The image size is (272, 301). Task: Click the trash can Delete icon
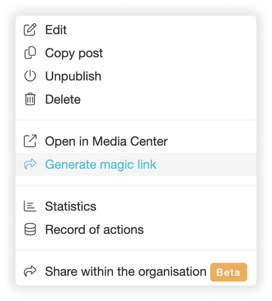30,99
